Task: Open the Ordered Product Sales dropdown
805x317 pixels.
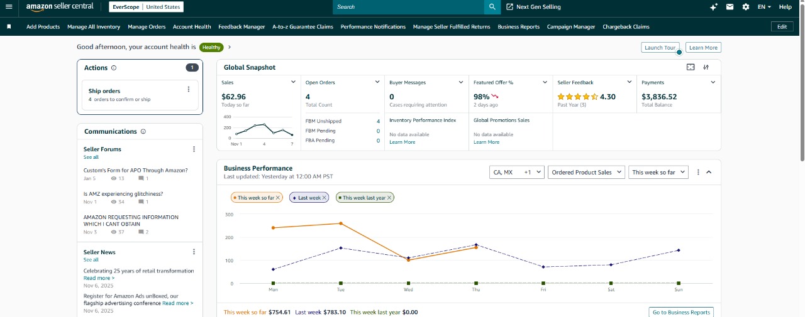Action: tap(586, 172)
